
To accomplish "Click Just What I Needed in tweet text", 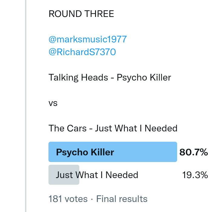I will tap(136, 128).
